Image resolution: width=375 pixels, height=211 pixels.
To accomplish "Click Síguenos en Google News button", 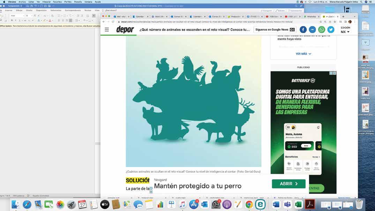I will (x=275, y=30).
